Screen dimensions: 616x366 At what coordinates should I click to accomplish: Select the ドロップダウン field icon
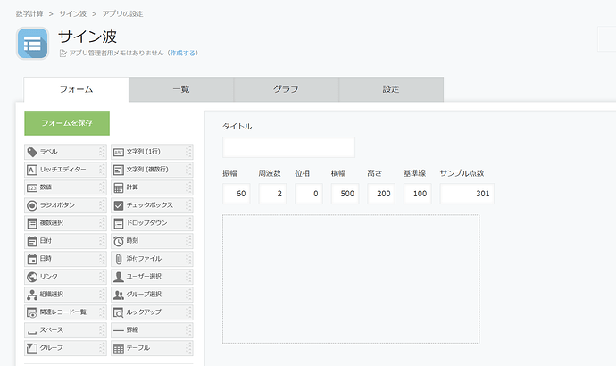coord(119,223)
